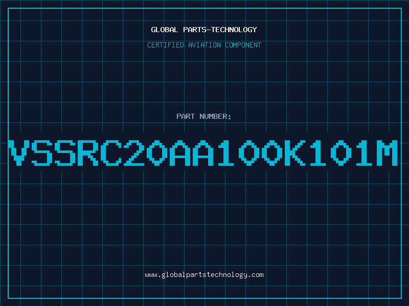Click the .com ending of the URL
409x306 pixels.
point(255,275)
